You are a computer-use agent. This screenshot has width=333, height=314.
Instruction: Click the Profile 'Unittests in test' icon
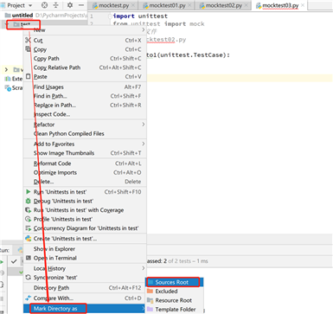click(28, 219)
